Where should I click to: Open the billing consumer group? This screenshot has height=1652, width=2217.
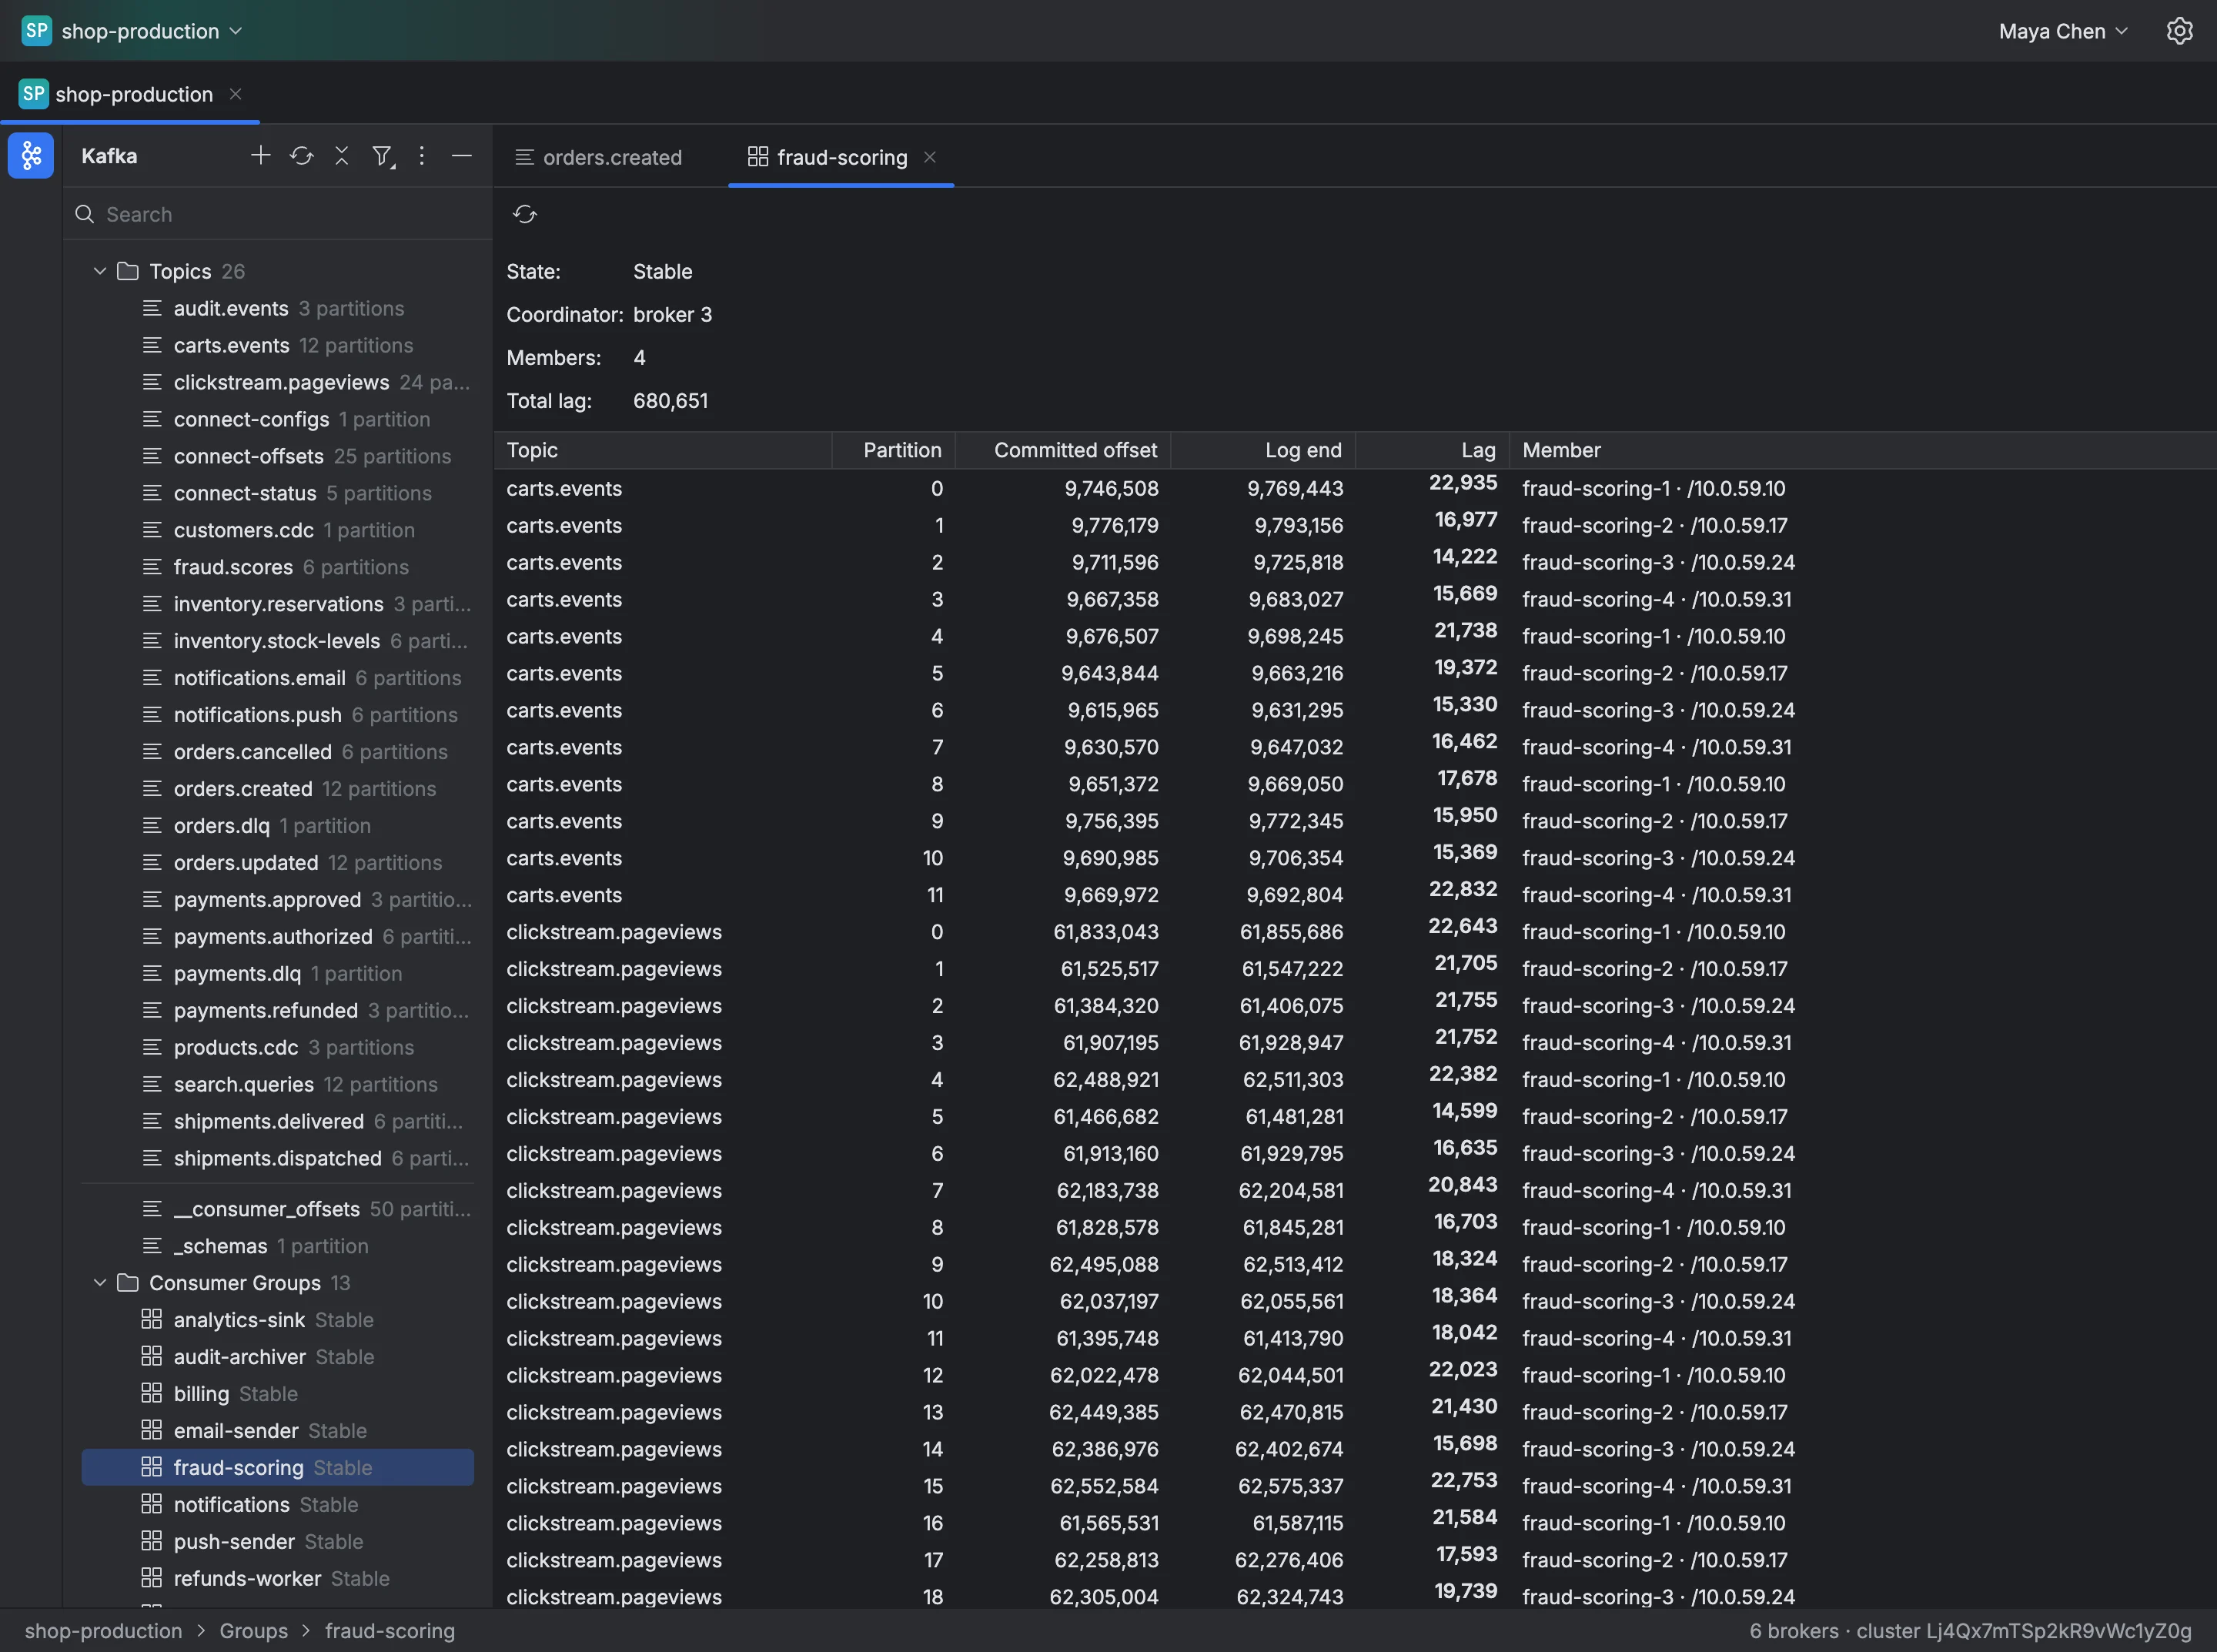(278, 1393)
